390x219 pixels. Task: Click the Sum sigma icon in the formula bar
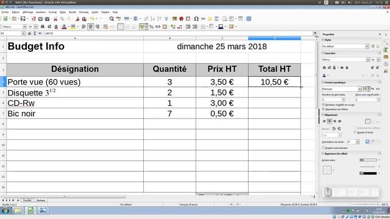[35, 33]
